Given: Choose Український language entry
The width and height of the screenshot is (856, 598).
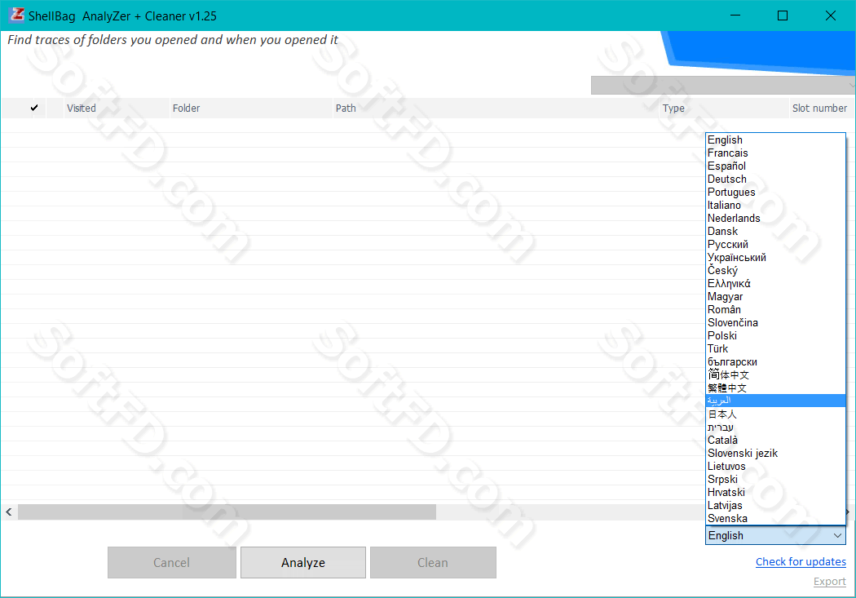Looking at the screenshot, I should pos(775,257).
